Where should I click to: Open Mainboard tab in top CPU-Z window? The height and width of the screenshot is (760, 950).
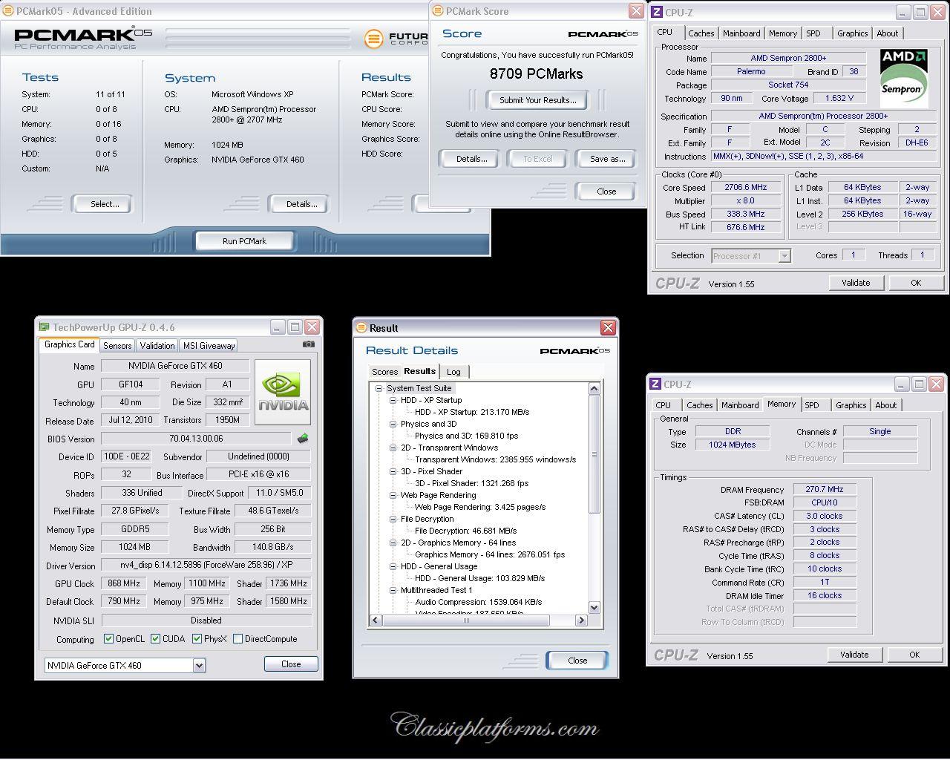[741, 33]
